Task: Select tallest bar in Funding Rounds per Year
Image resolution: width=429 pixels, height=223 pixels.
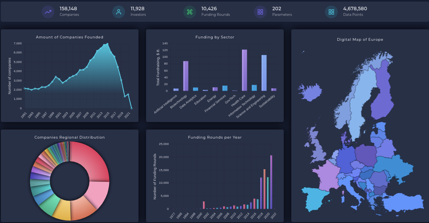Action: tap(271, 182)
